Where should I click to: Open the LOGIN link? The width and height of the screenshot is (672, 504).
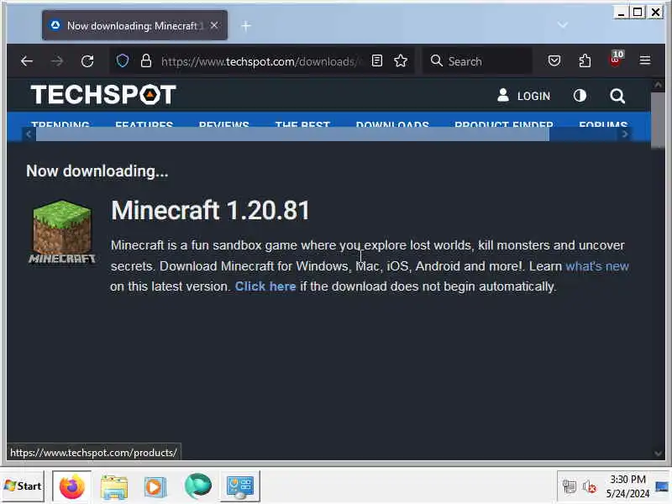pyautogui.click(x=523, y=96)
